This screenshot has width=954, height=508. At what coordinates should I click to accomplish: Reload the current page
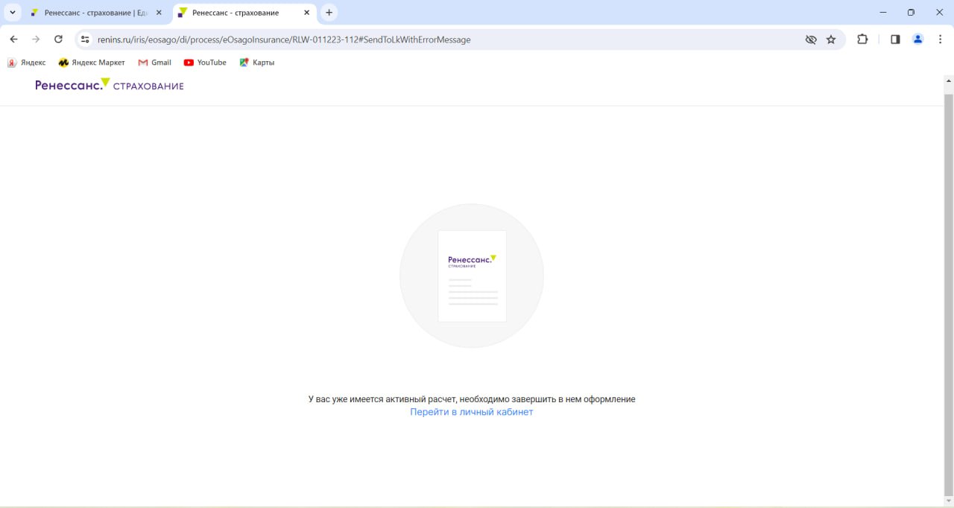pos(58,39)
